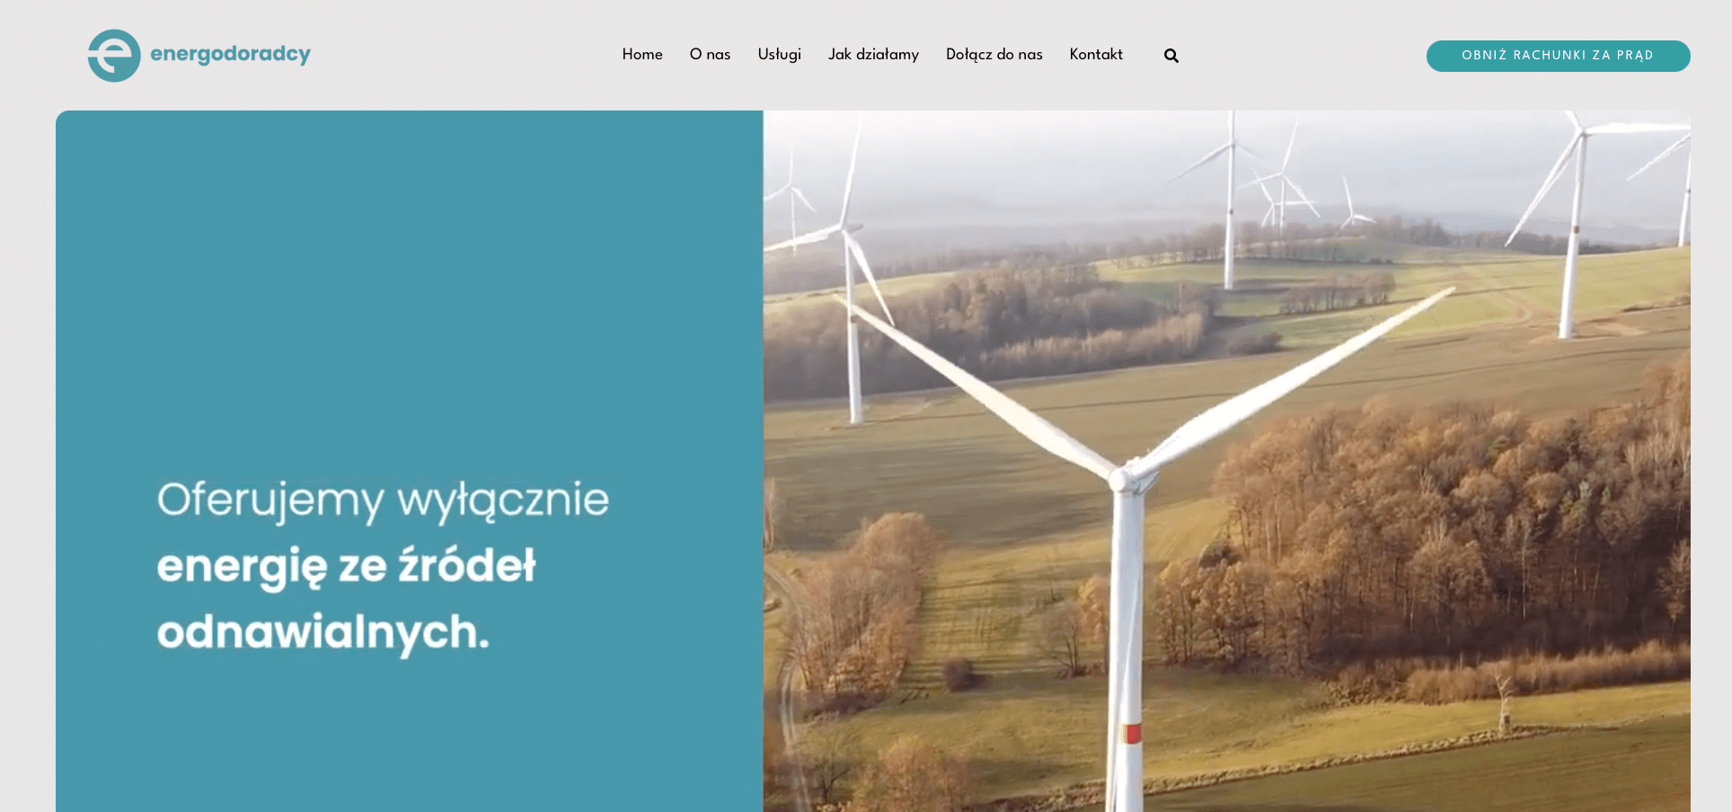Open the Jak działamy menu item
This screenshot has height=812, width=1732.
tap(873, 55)
